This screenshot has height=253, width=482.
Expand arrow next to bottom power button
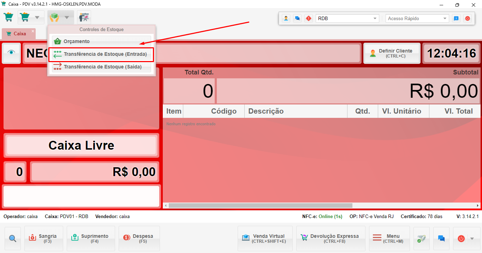coord(472,239)
